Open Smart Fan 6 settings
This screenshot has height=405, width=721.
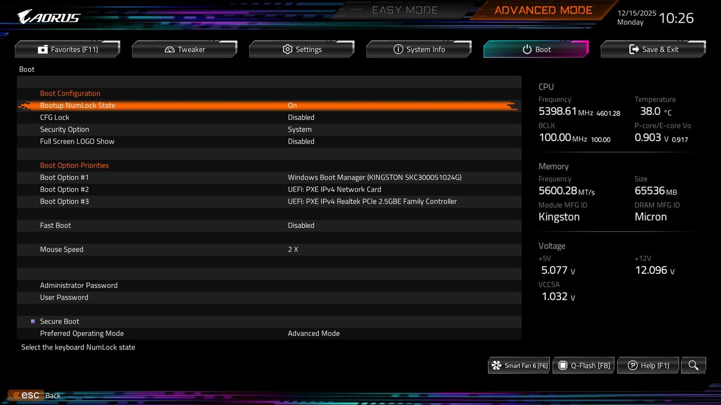518,365
